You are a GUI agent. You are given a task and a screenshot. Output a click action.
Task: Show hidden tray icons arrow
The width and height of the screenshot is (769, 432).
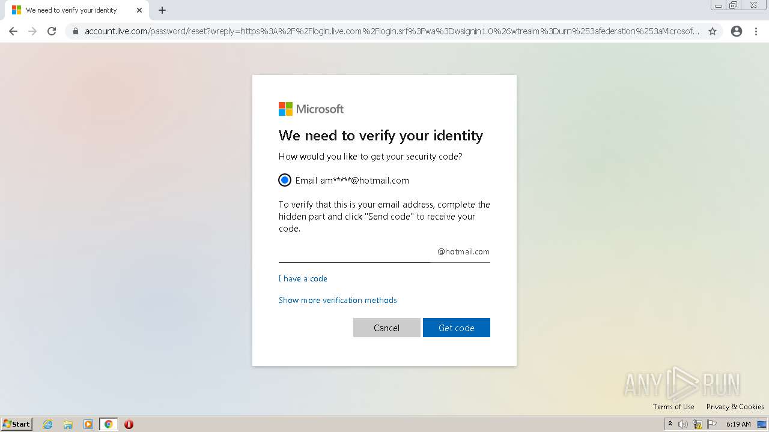(x=670, y=424)
